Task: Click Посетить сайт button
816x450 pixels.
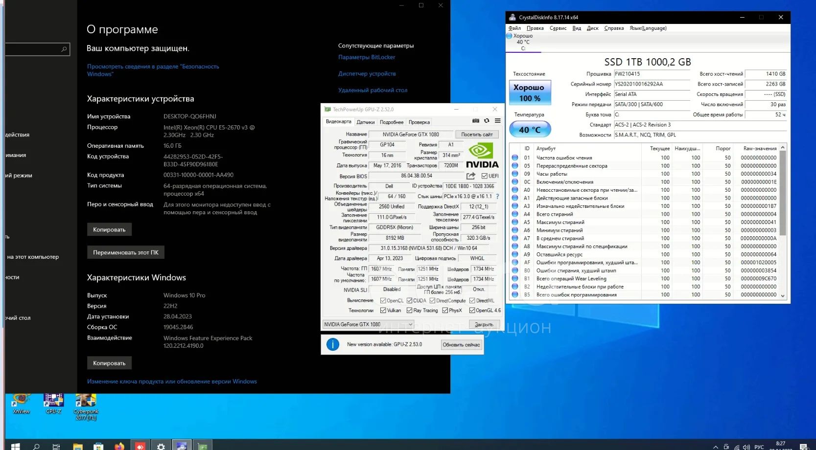Action: (x=477, y=135)
